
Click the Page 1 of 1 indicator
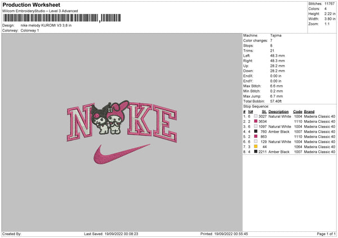(x=326, y=234)
